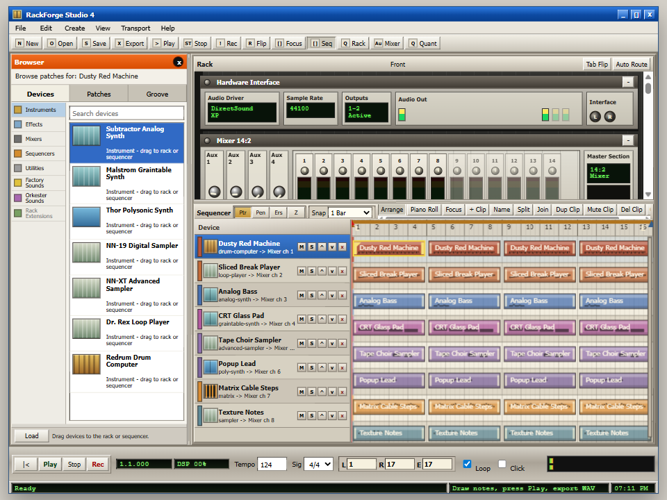
Task: Collapse the Mixer 14:2 device
Action: (628, 140)
